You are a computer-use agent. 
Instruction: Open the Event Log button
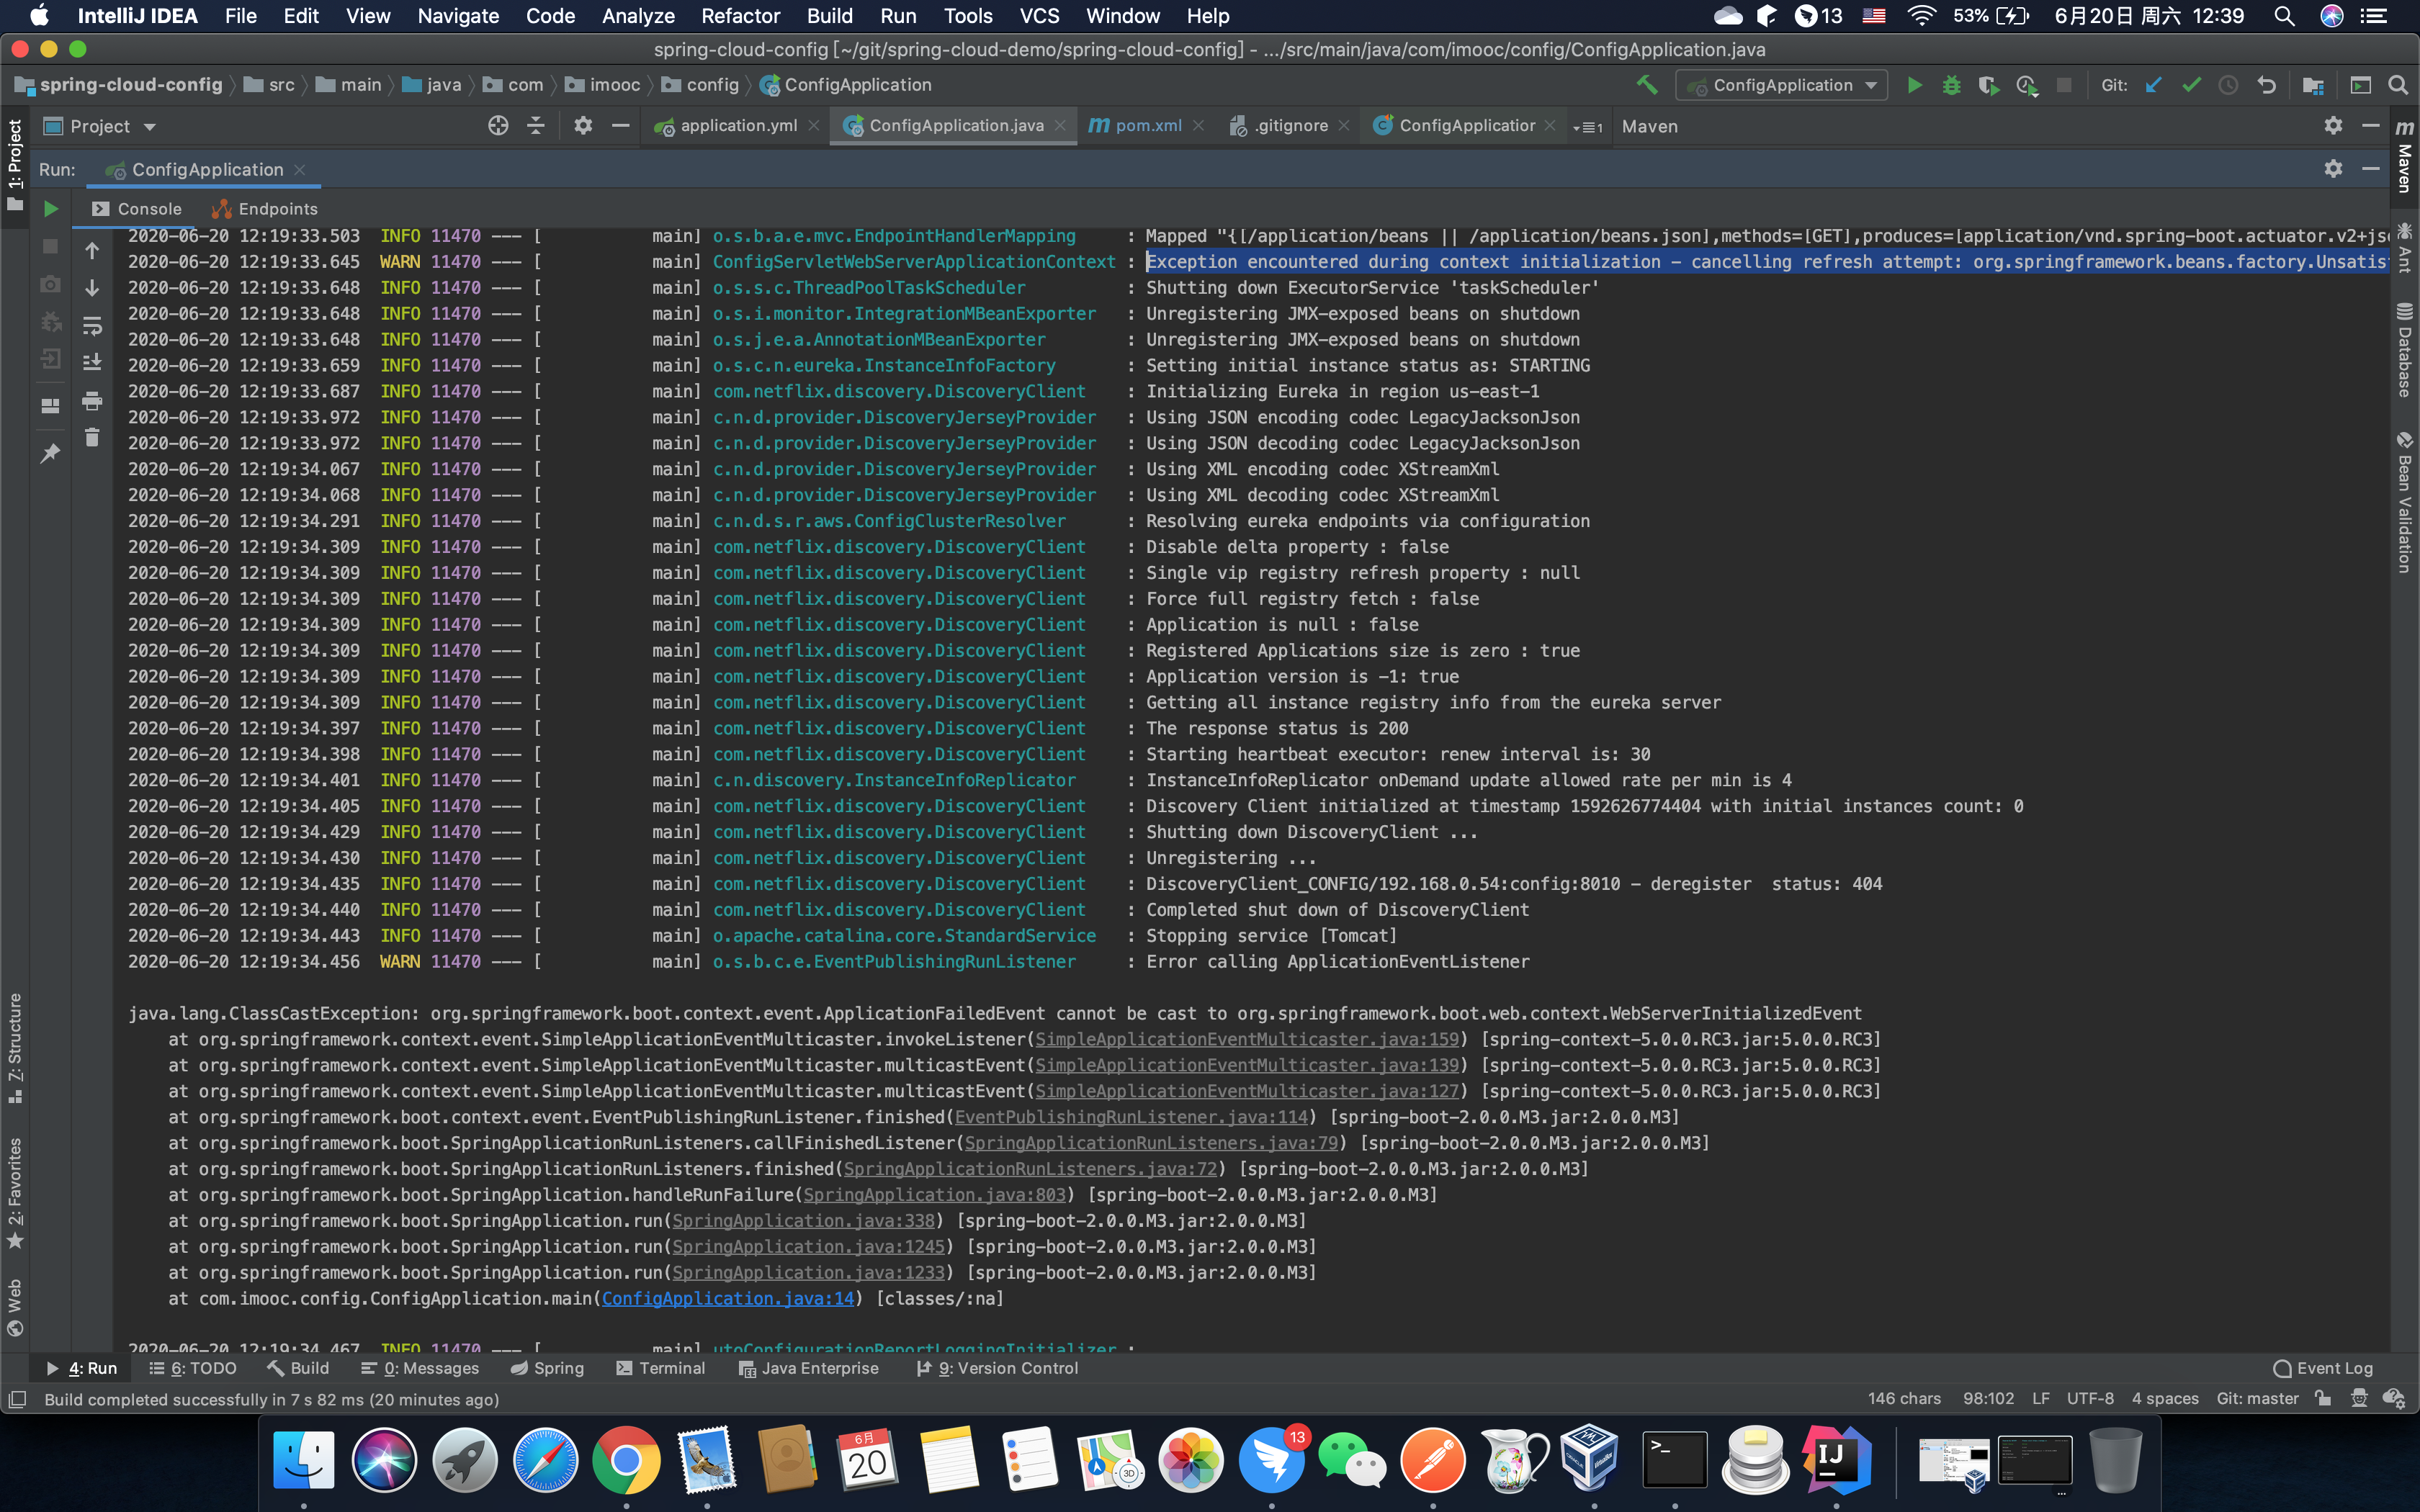(2322, 1368)
